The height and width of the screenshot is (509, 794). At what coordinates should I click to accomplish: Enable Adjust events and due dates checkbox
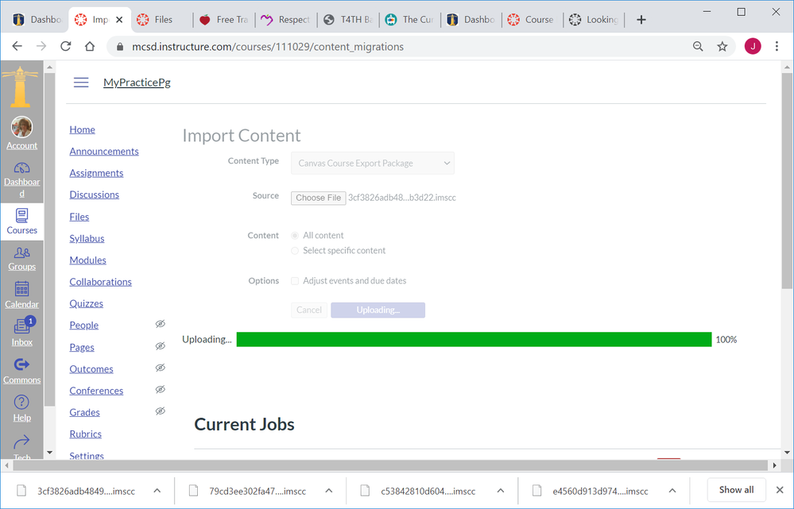(x=295, y=281)
